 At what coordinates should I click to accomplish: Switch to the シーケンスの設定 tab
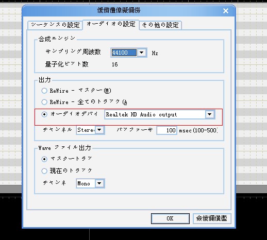(x=55, y=25)
